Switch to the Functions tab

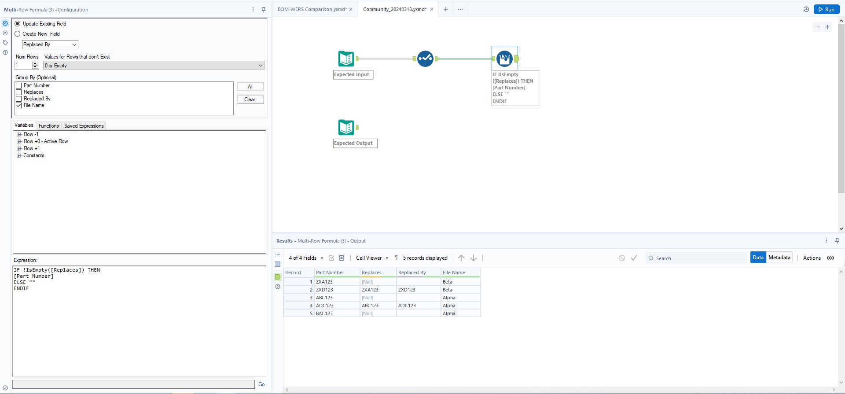(x=48, y=126)
